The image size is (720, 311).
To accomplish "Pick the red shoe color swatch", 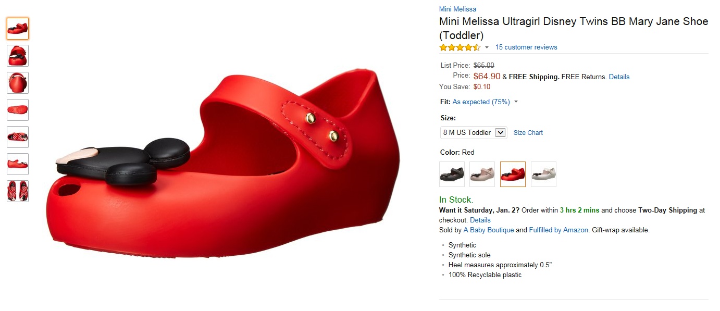I will pos(513,174).
